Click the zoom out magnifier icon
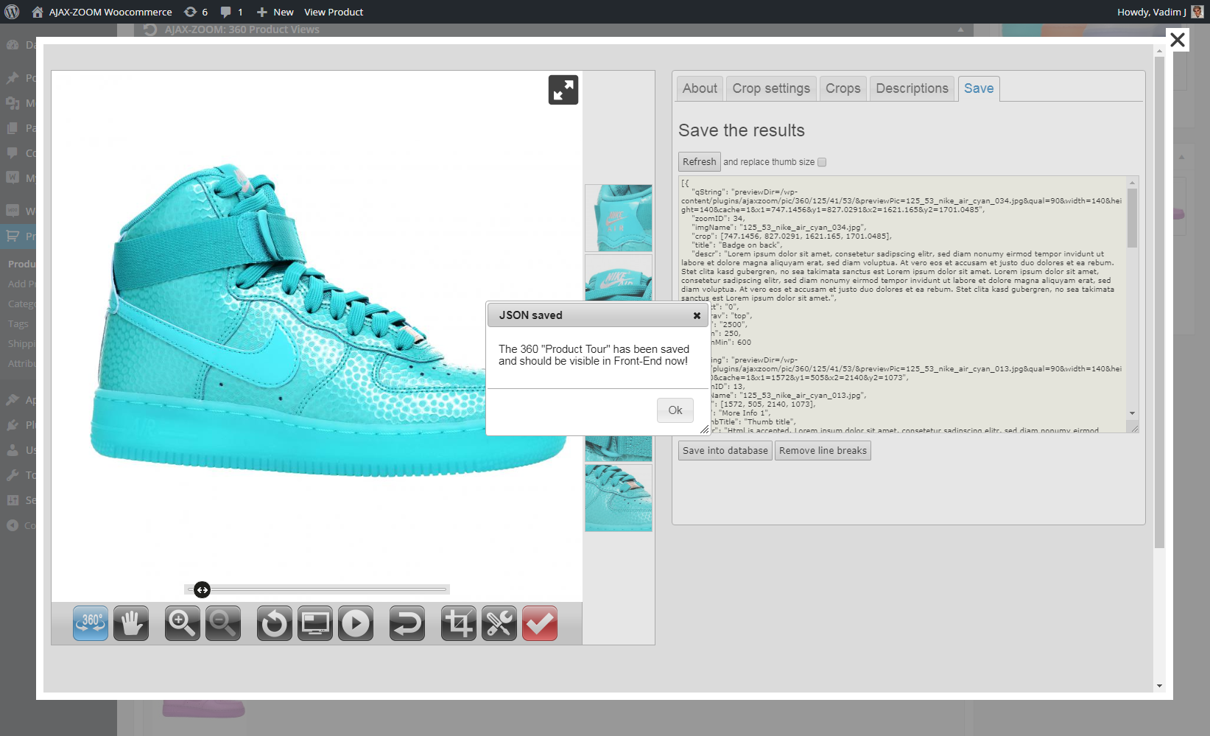 tap(223, 623)
